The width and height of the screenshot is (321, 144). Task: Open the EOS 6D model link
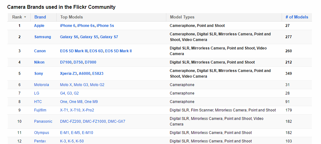pyautogui.click(x=96, y=51)
